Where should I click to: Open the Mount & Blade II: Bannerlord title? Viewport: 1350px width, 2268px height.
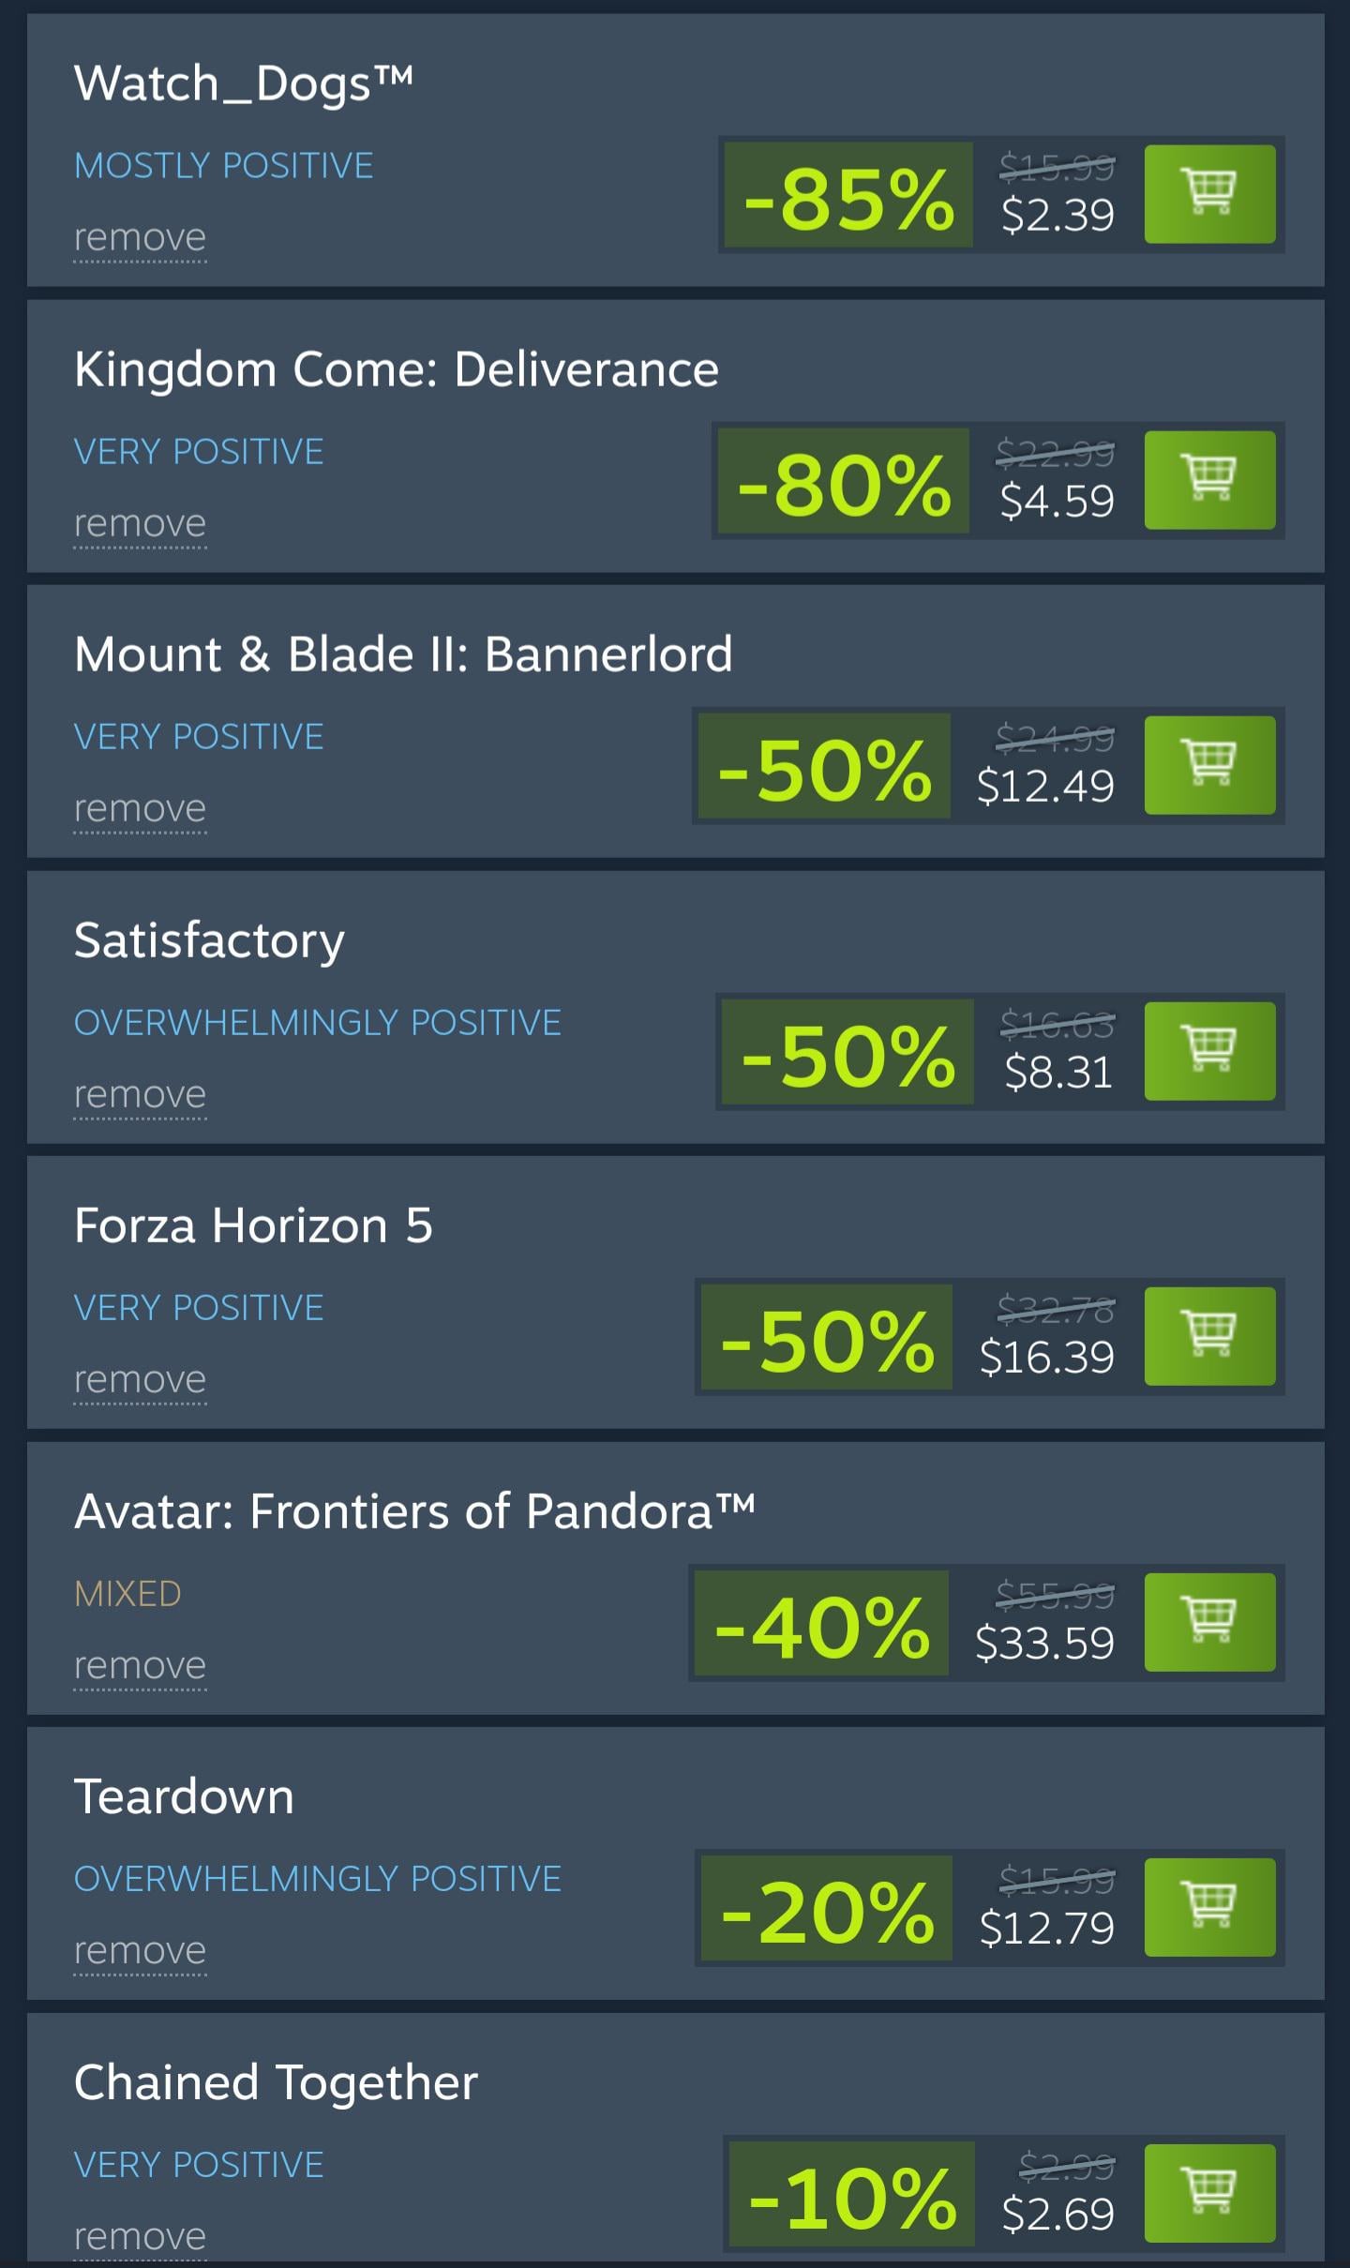tap(403, 654)
